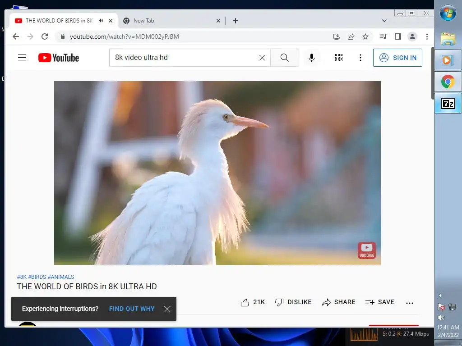
Task: Open a new browser tab
Action: (236, 21)
